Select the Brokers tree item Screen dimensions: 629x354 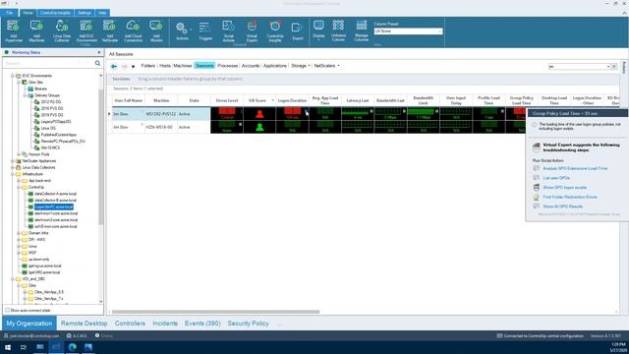tap(40, 88)
